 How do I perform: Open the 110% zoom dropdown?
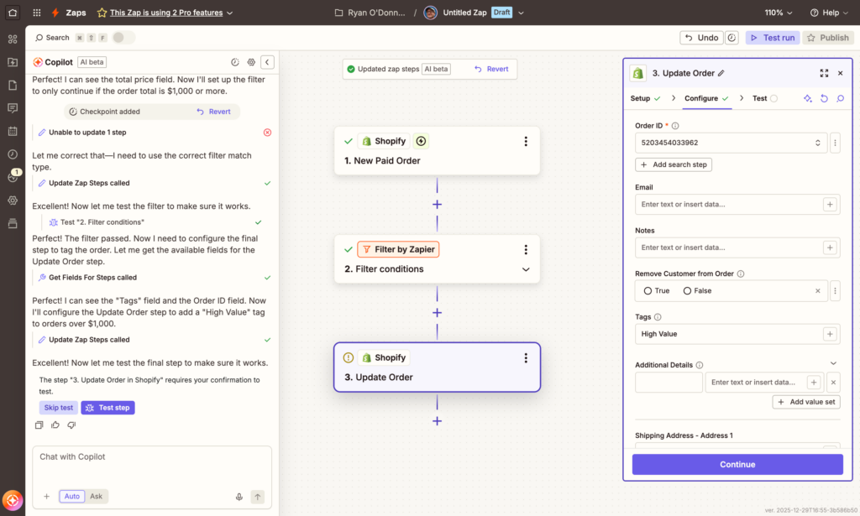[779, 13]
